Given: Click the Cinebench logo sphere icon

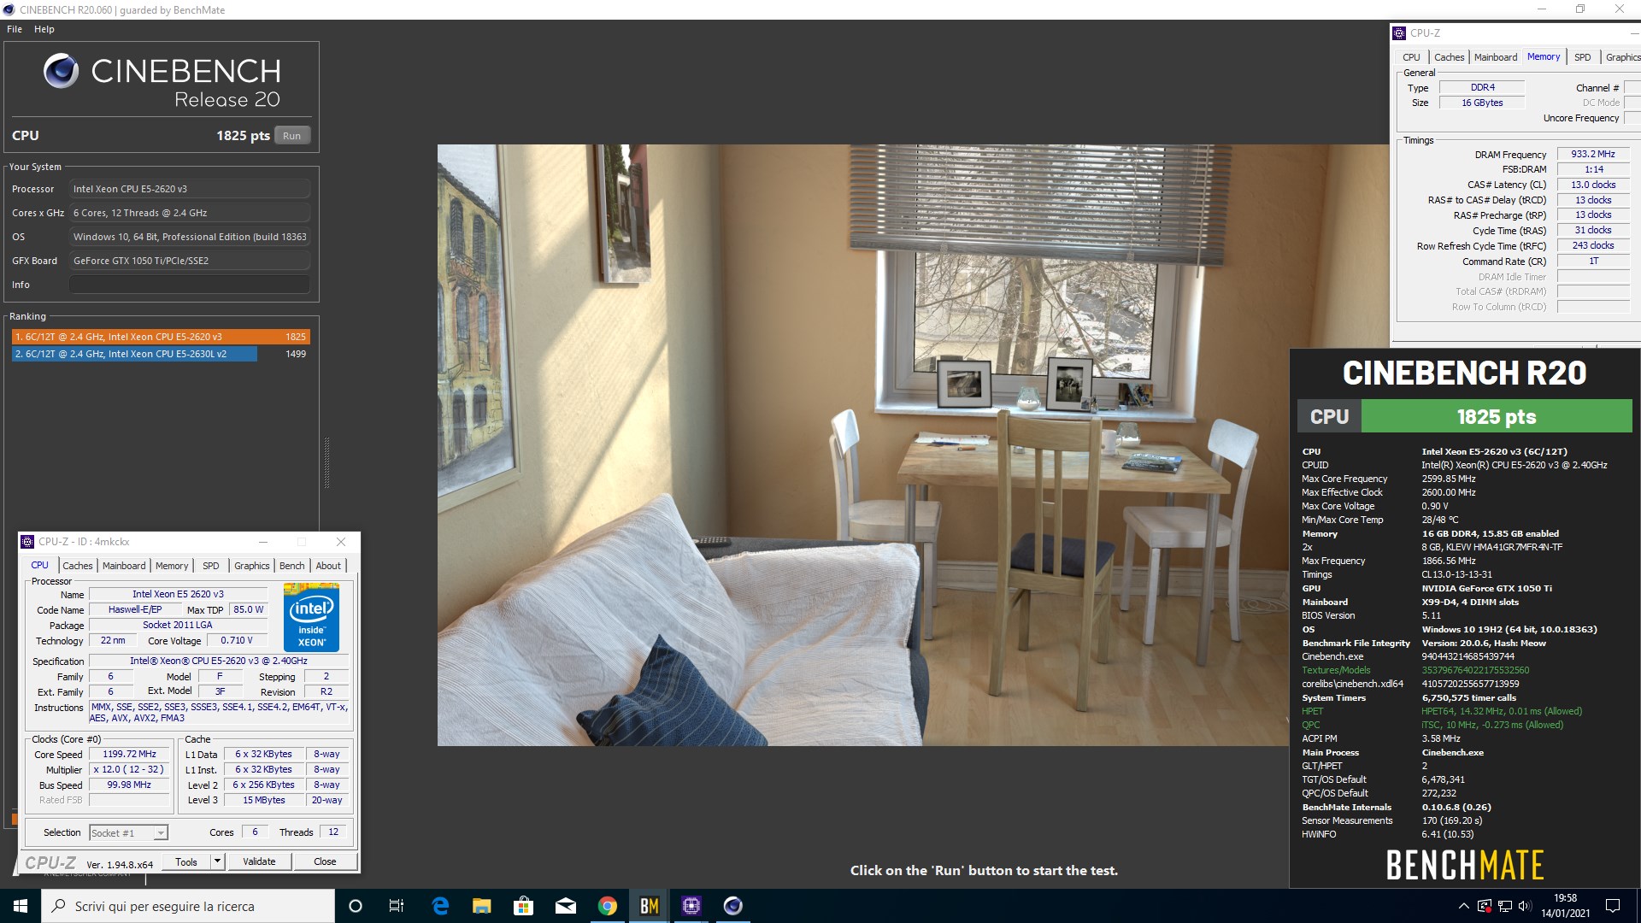Looking at the screenshot, I should point(61,71).
